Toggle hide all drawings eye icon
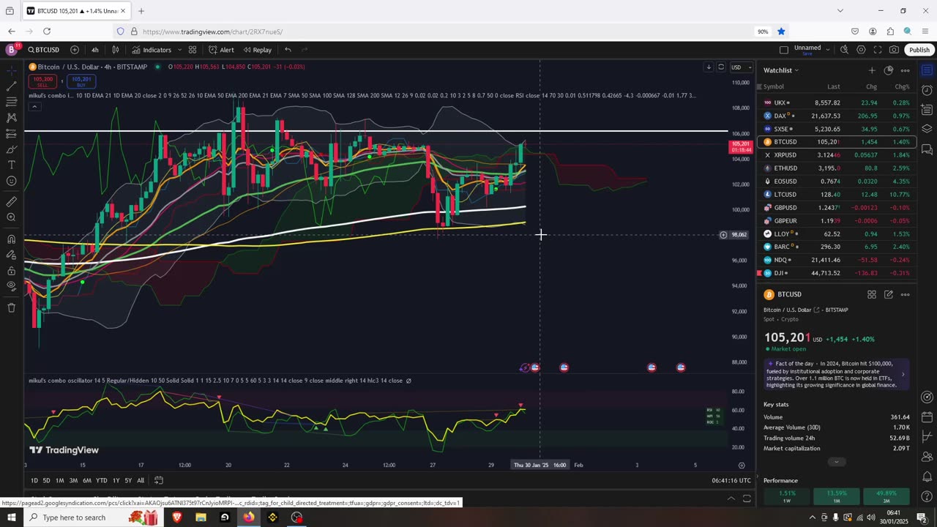 click(11, 286)
